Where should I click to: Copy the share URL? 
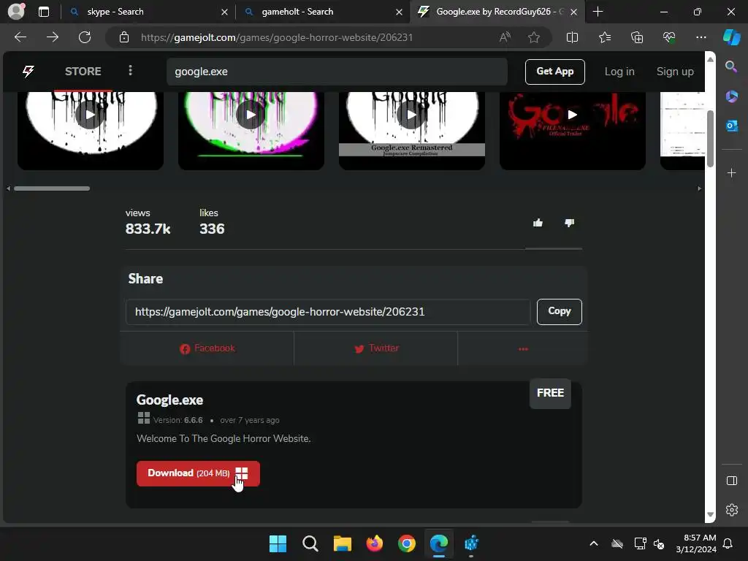click(x=559, y=311)
